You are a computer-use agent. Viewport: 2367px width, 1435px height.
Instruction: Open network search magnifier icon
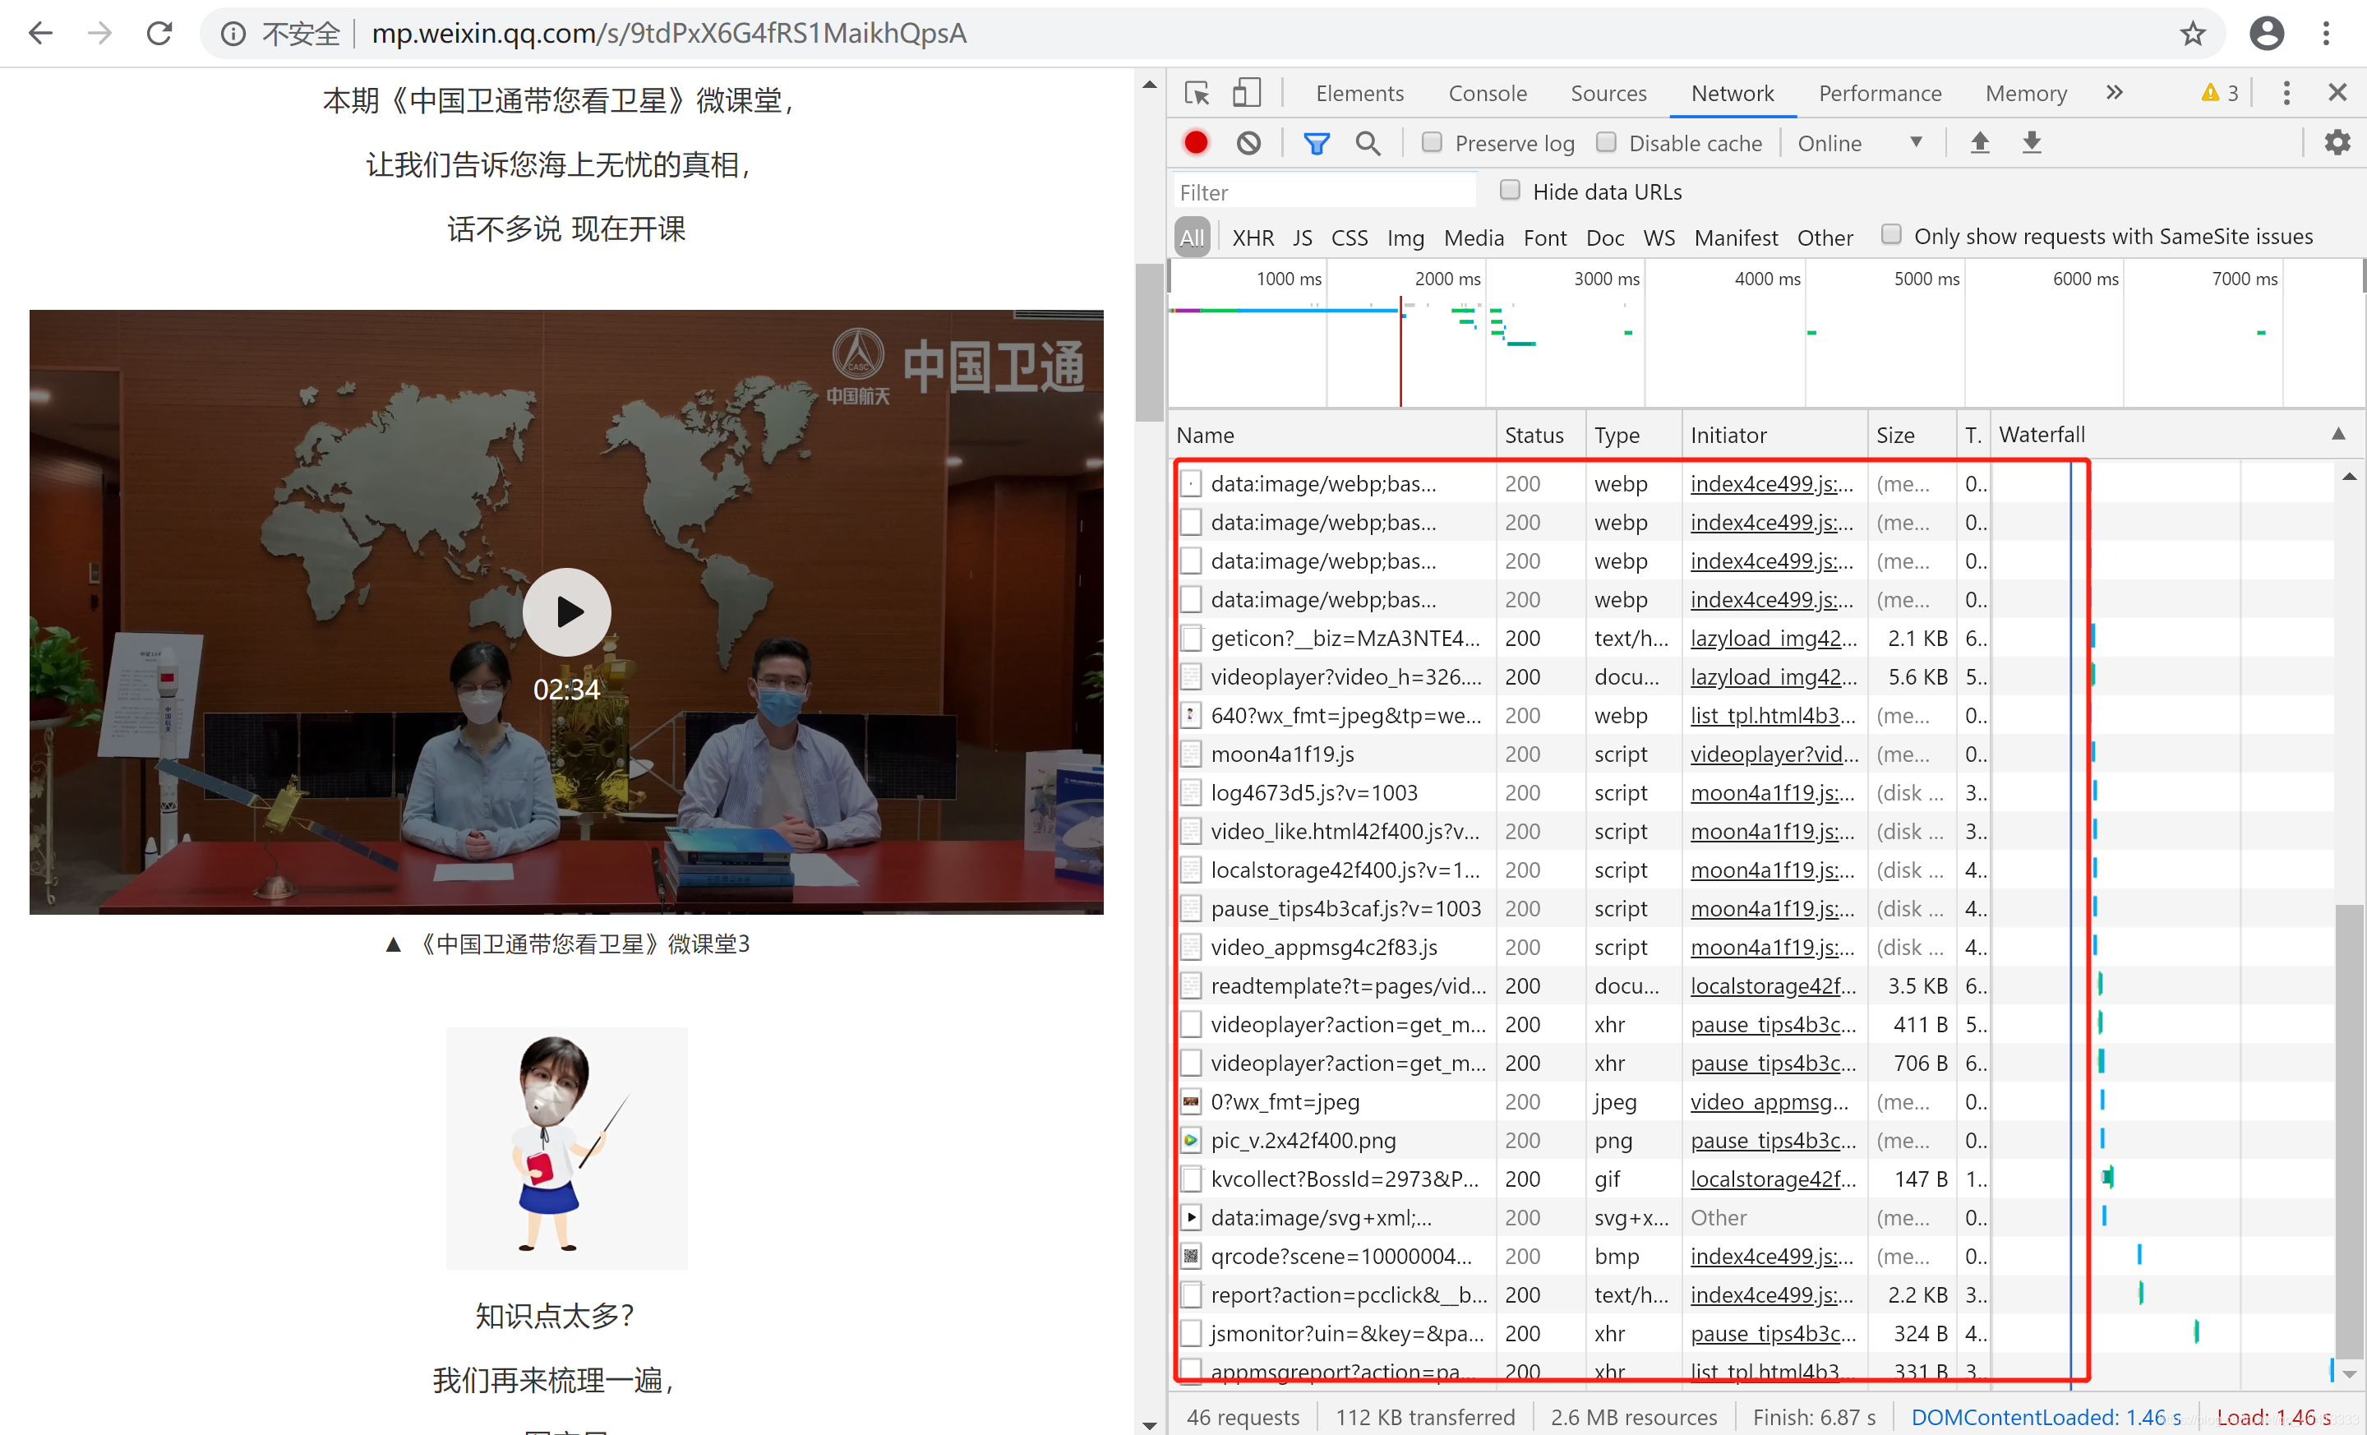(x=1368, y=143)
